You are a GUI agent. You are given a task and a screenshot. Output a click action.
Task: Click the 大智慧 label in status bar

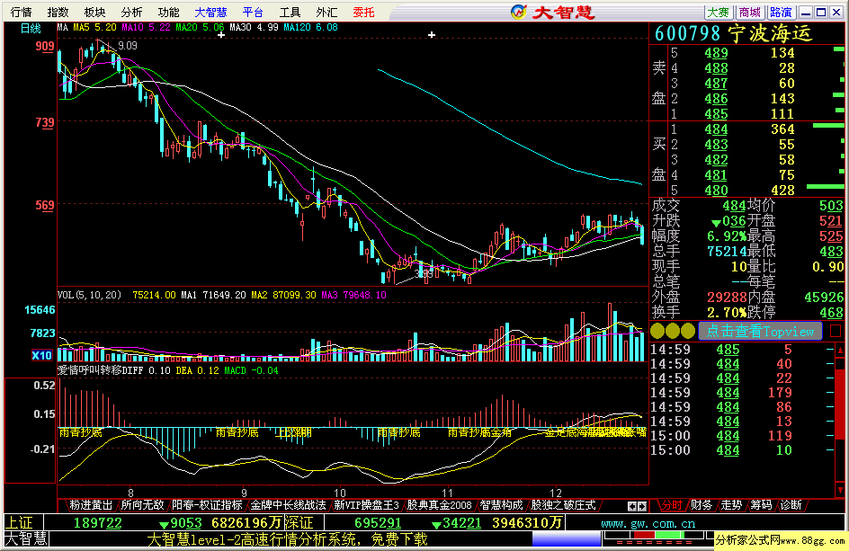point(26,539)
